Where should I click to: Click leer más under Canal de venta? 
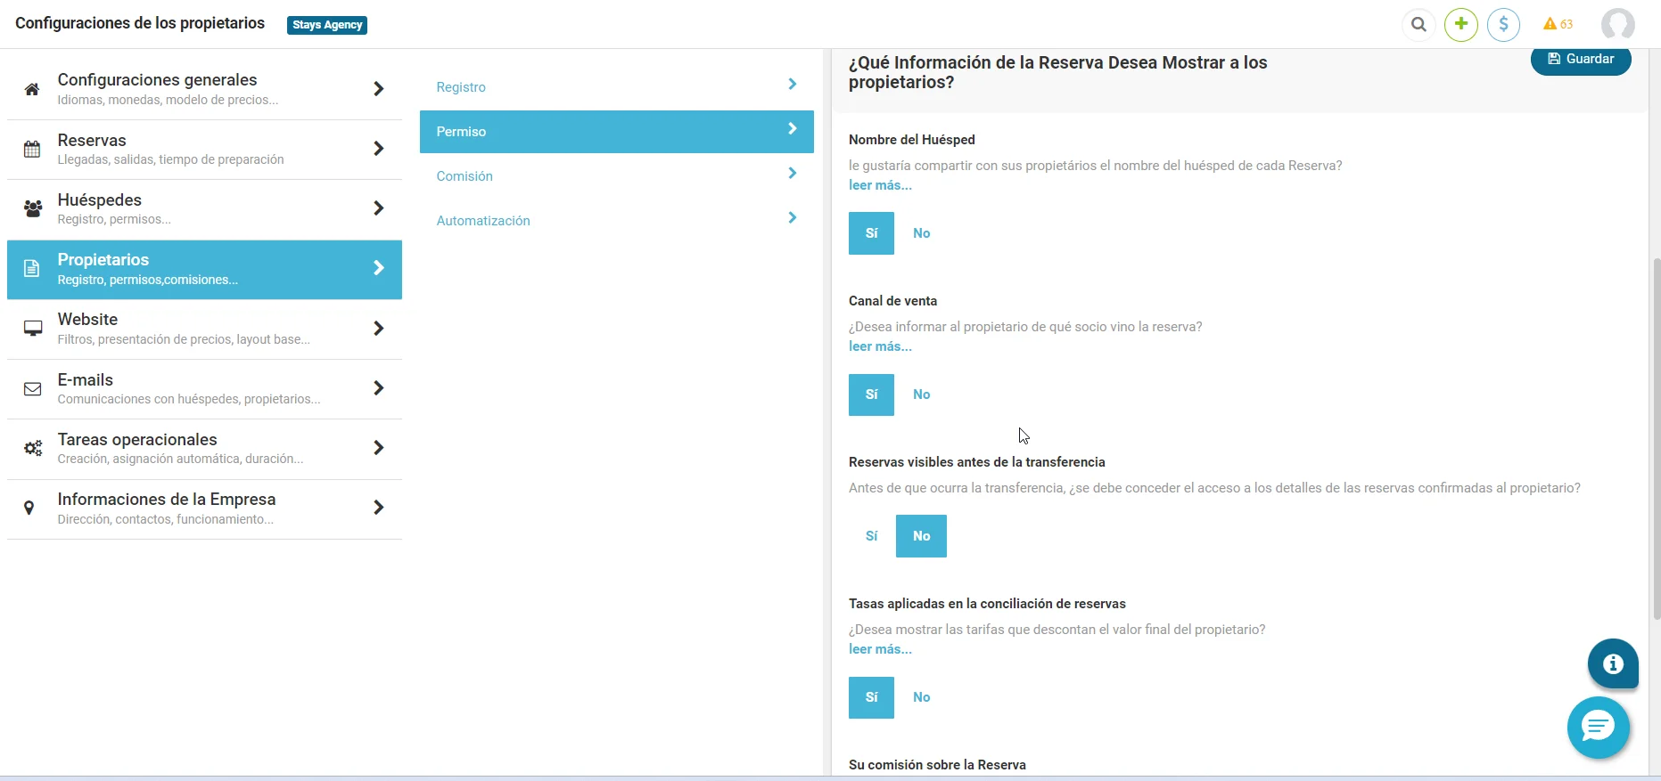click(x=880, y=346)
